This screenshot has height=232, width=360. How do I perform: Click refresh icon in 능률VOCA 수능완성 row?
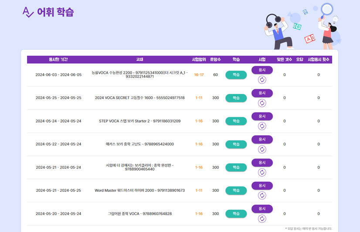(262, 80)
